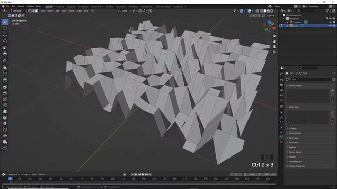Jump to the first frame
The height and width of the screenshot is (189, 337).
(x=132, y=175)
